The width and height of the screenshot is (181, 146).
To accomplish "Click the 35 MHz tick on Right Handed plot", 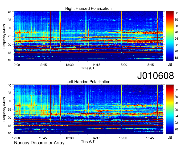I will coord(9,20).
